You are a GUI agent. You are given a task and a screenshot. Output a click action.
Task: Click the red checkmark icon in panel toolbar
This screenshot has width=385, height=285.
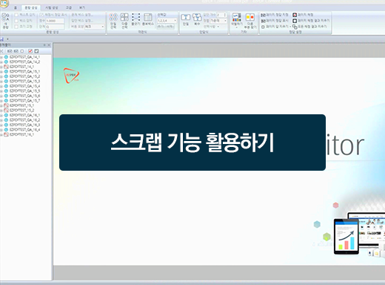[30, 51]
